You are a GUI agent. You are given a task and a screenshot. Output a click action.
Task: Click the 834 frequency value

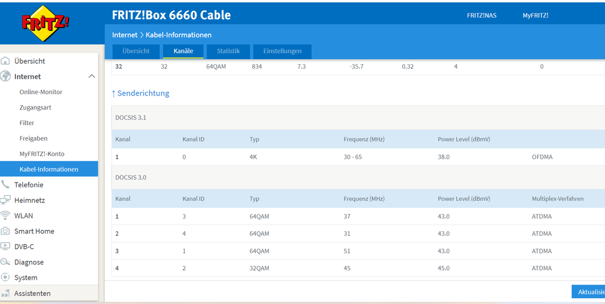point(257,66)
